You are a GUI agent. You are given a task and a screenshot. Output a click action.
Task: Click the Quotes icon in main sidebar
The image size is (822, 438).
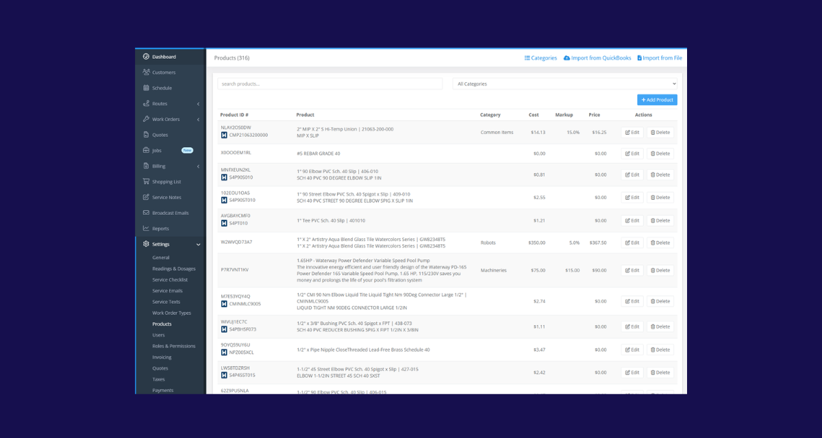coord(146,135)
